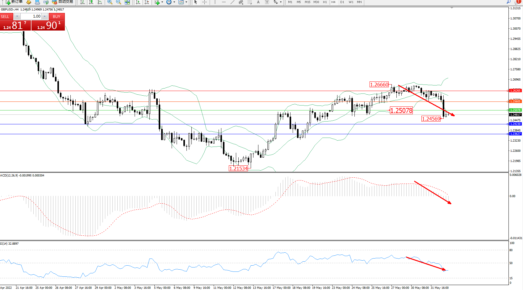Switch chart to D1 timeframe

tap(342, 2)
